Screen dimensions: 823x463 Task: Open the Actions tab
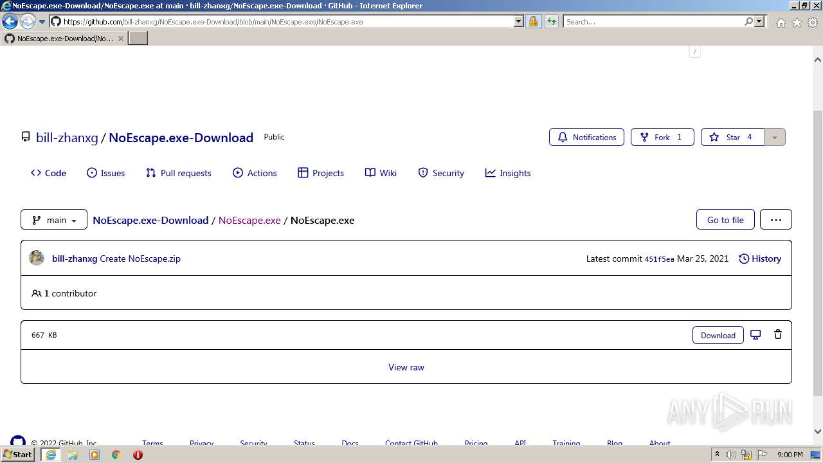coord(255,173)
